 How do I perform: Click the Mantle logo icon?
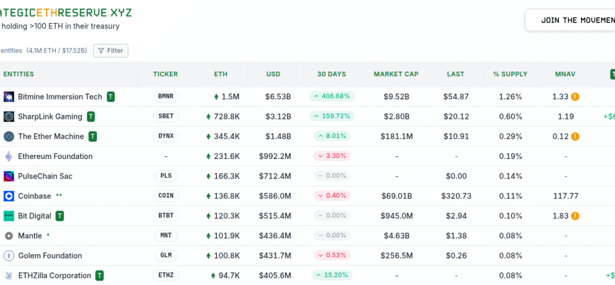click(x=9, y=236)
